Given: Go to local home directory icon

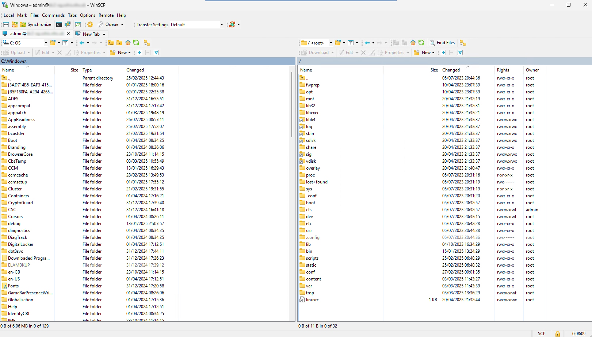Looking at the screenshot, I should (128, 43).
